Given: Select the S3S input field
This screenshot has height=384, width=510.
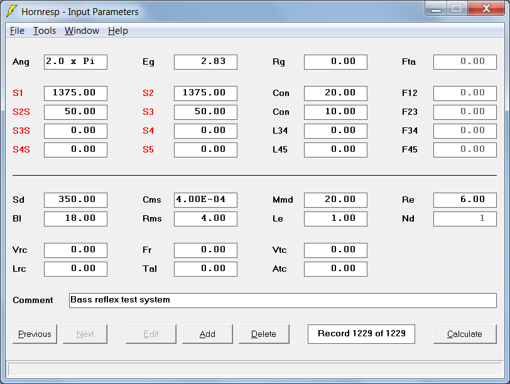Looking at the screenshot, I should click(75, 131).
